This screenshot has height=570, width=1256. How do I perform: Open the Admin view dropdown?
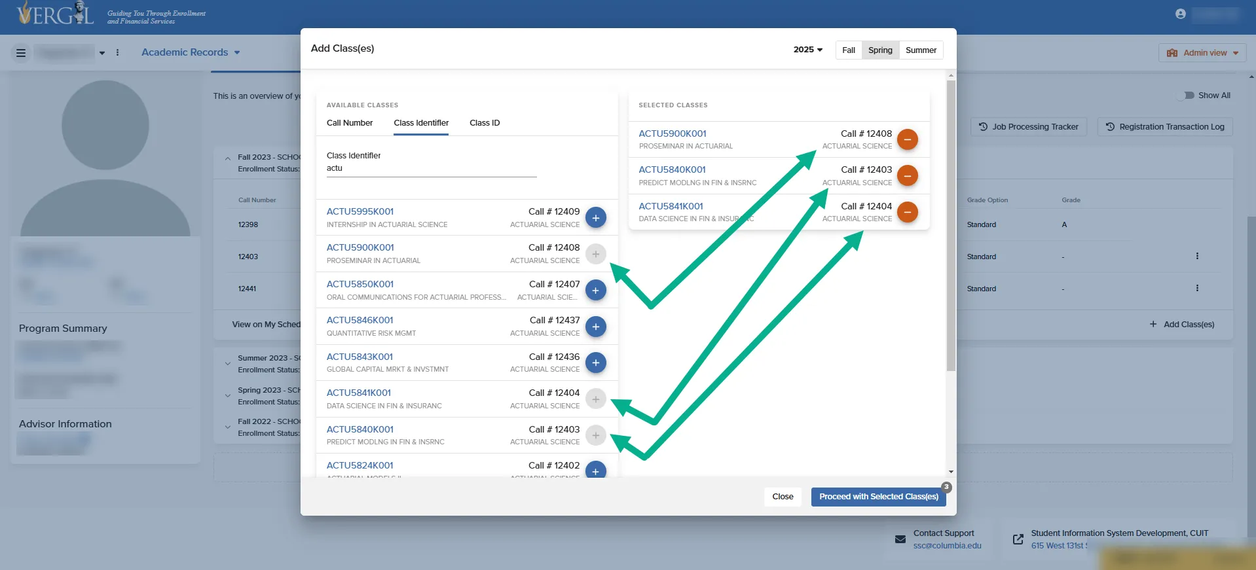[x=1202, y=53]
